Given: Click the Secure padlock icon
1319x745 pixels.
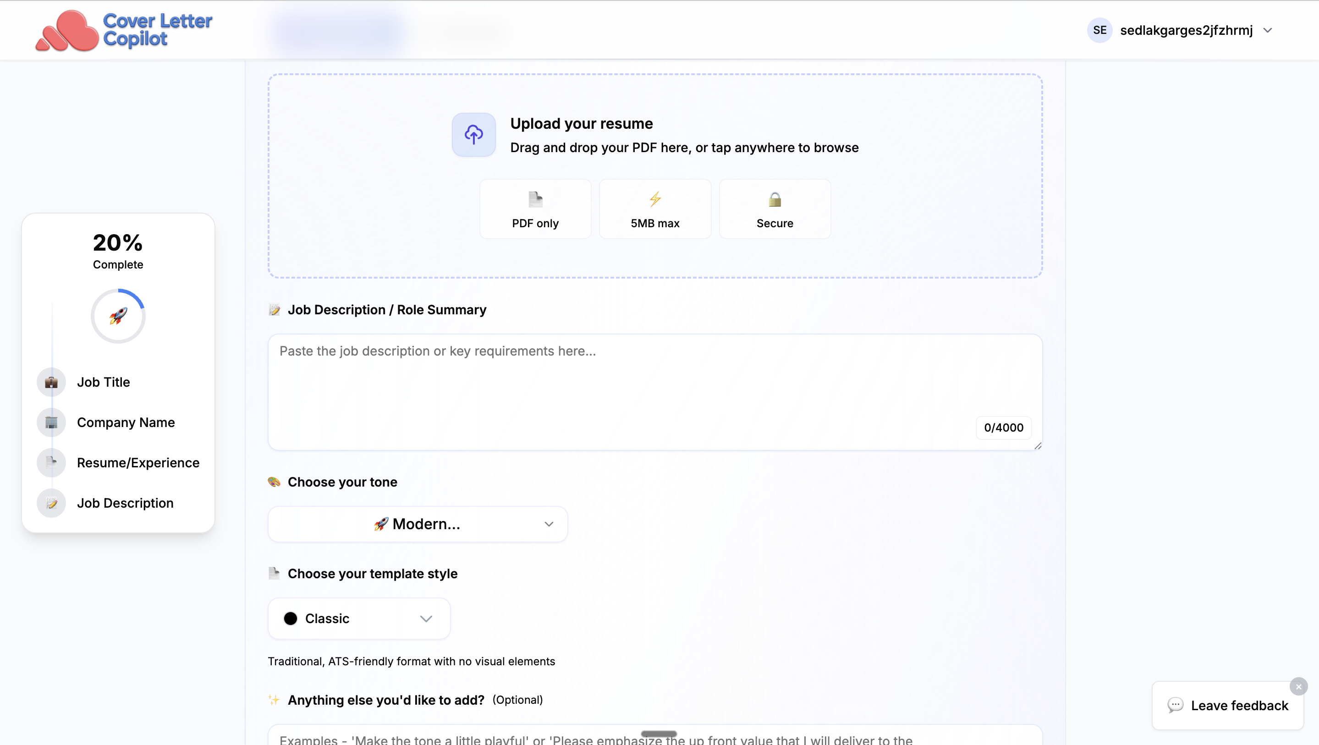Looking at the screenshot, I should coord(774,199).
